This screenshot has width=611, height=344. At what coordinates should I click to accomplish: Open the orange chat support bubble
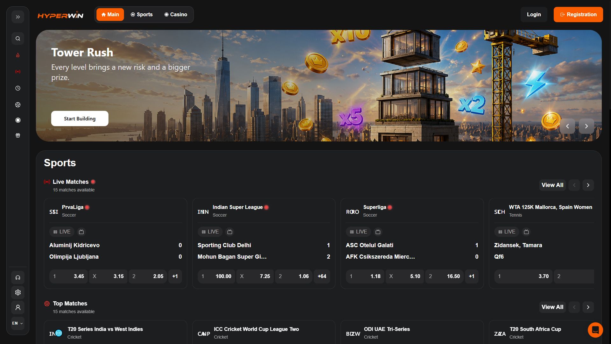tap(595, 330)
